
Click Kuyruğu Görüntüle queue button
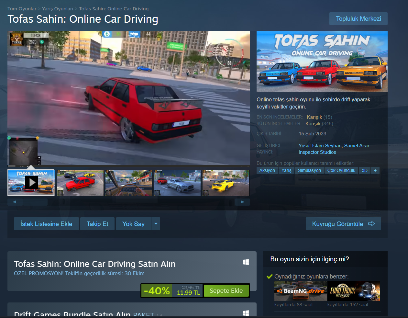[x=343, y=224]
